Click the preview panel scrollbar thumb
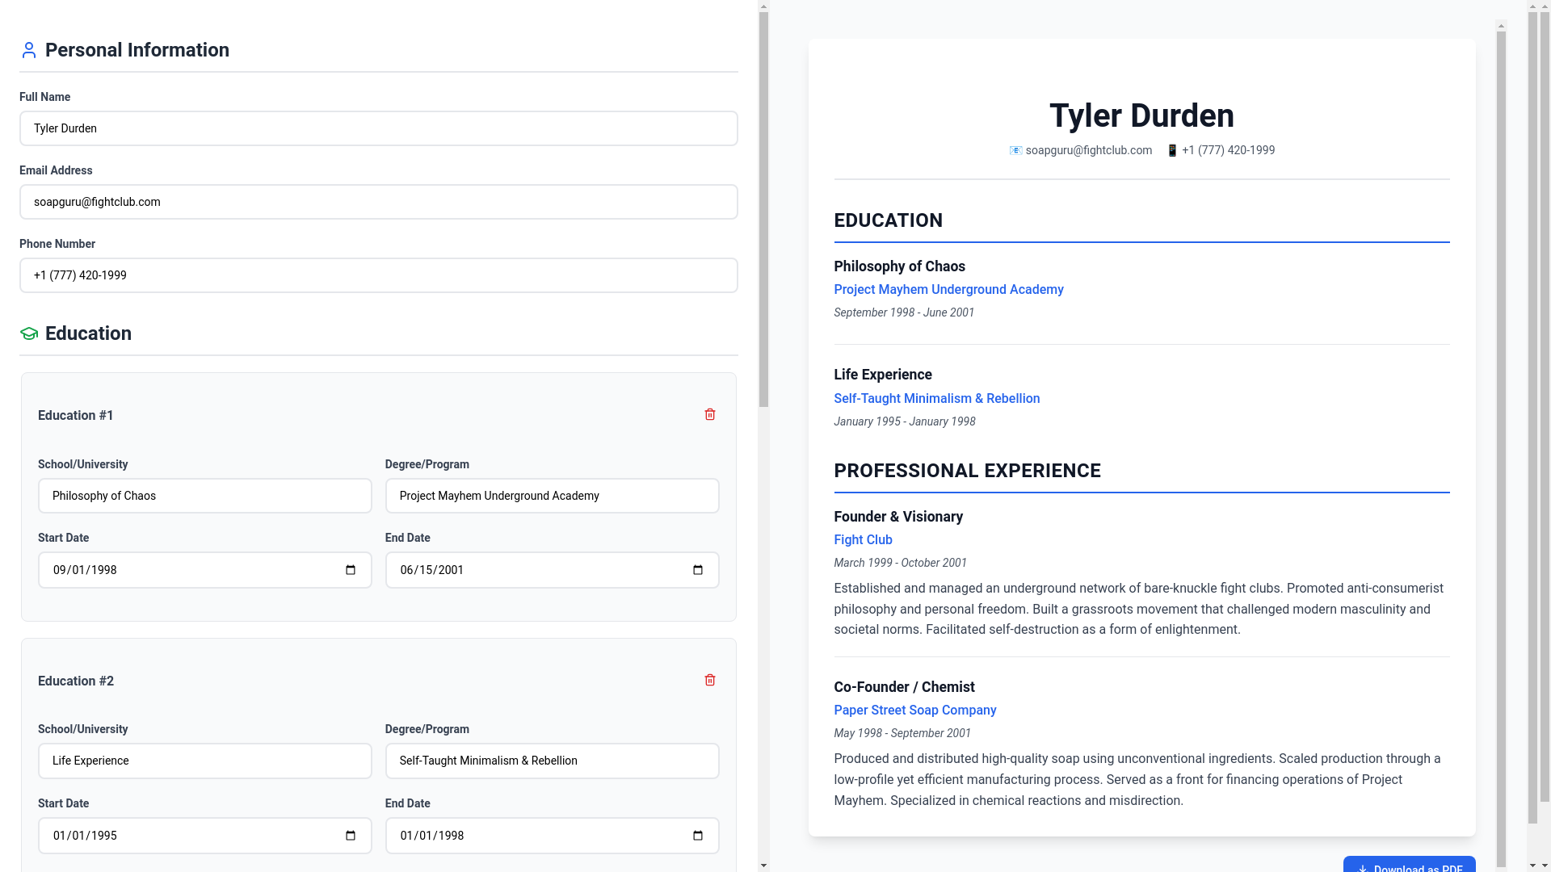The image size is (1551, 872). pos(1502,448)
